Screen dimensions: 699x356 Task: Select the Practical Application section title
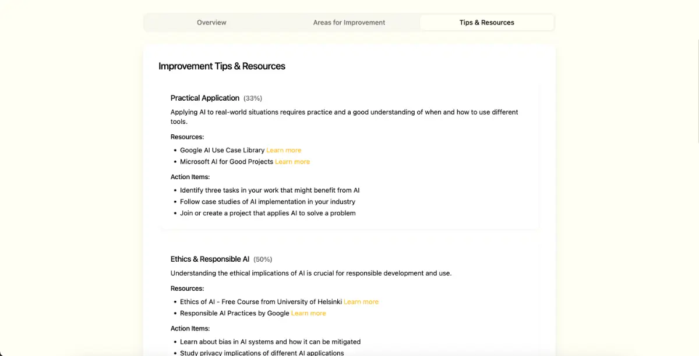(205, 98)
